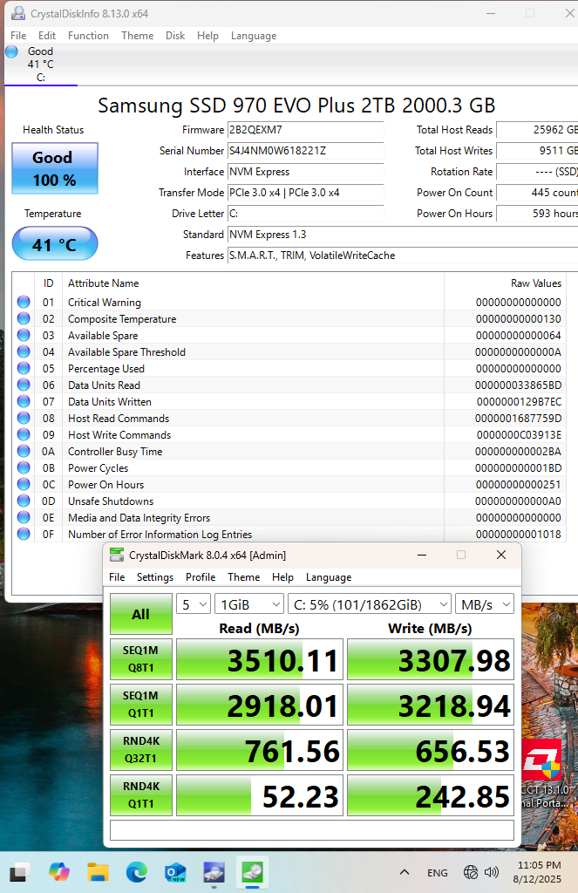This screenshot has width=578, height=893.
Task: Open Outlook icon in taskbar
Action: pyautogui.click(x=175, y=871)
